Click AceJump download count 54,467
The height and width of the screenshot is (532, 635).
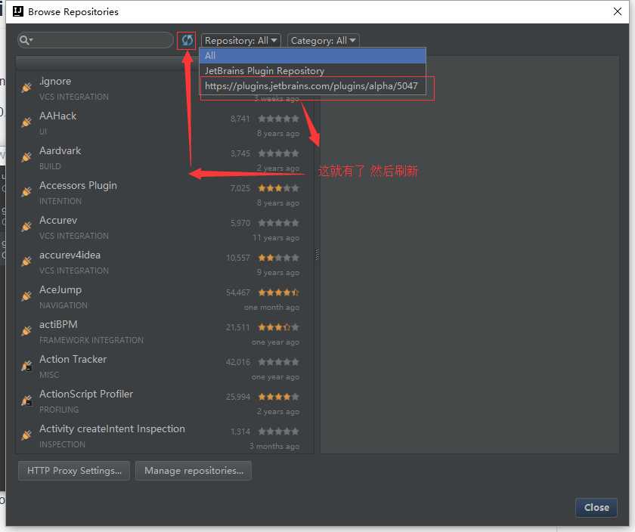click(238, 292)
